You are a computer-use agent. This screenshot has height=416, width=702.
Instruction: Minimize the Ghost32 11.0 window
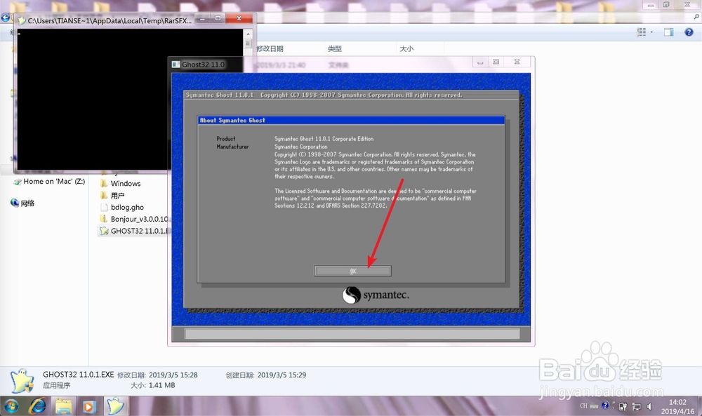pyautogui.click(x=480, y=62)
